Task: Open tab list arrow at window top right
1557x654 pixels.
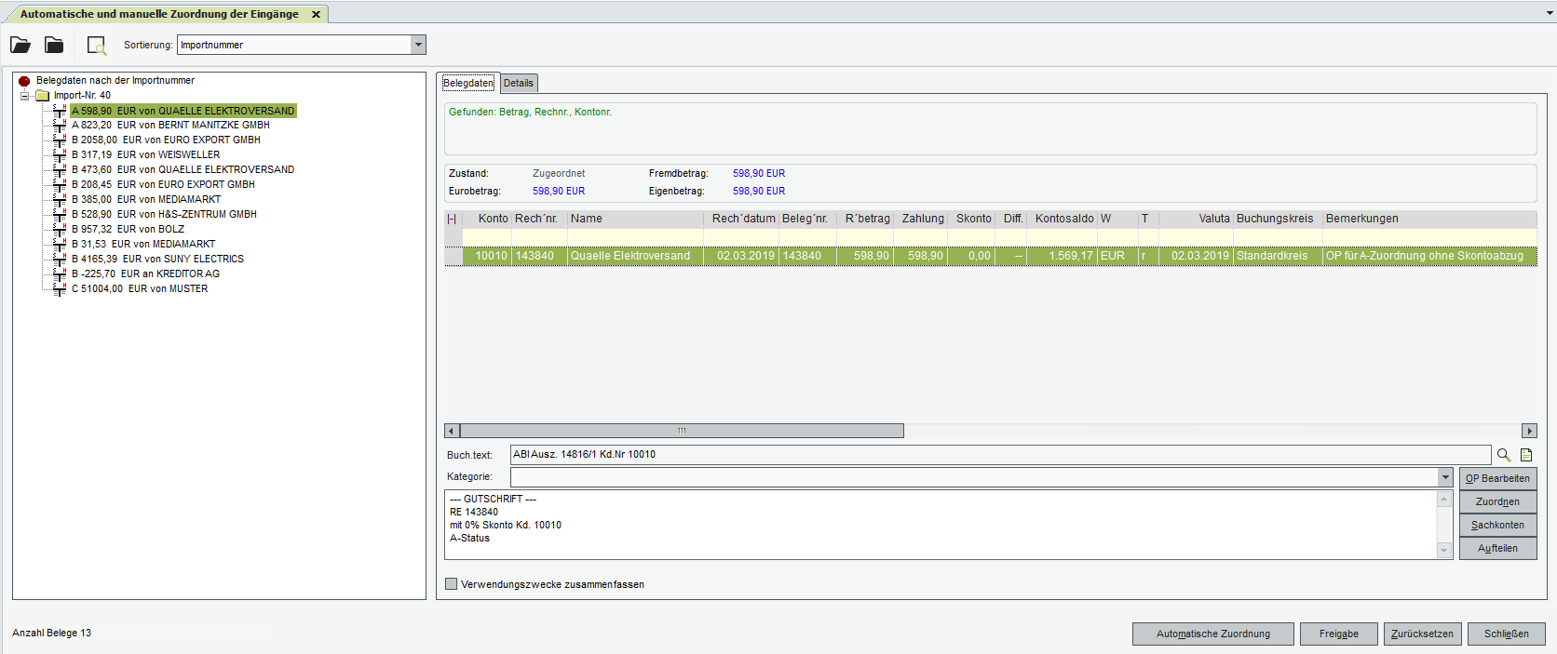Action: point(1549,14)
